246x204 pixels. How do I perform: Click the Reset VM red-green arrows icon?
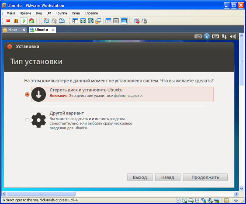[x=31, y=21]
